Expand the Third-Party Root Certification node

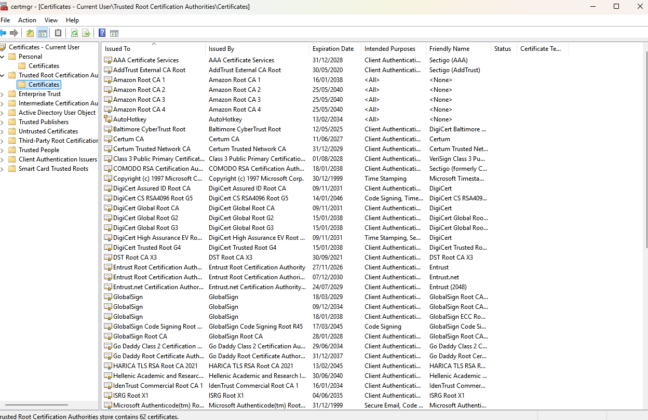2,141
